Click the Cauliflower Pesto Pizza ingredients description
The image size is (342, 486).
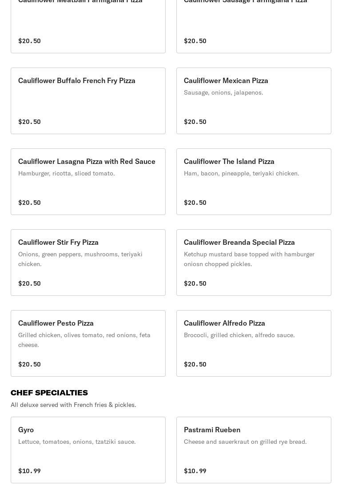(x=84, y=340)
